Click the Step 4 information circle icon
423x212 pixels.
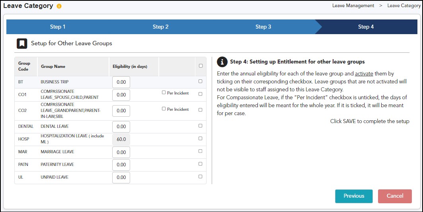click(222, 62)
